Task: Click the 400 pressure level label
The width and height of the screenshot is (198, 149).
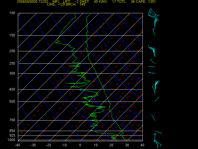Action: 12,89
